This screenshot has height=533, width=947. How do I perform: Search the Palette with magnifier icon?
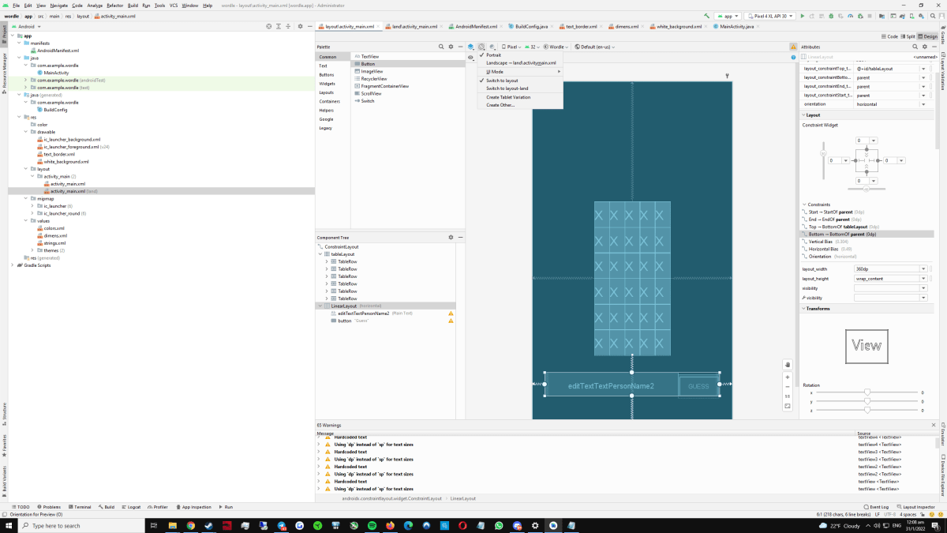pyautogui.click(x=441, y=47)
